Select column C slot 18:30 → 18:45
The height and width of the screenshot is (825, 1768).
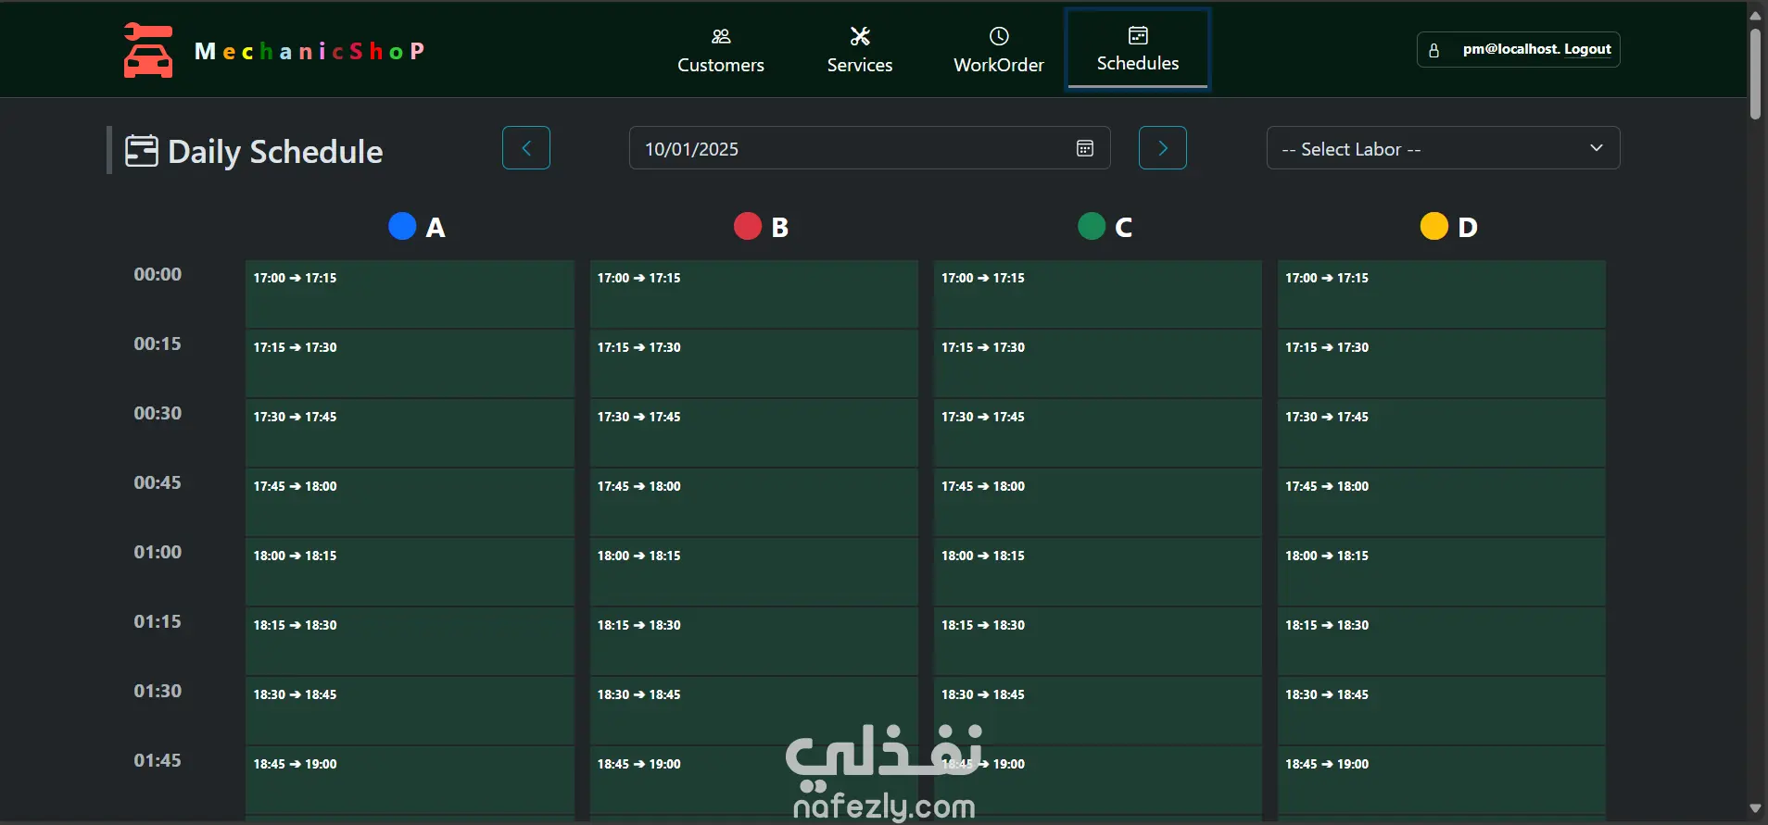click(1098, 710)
